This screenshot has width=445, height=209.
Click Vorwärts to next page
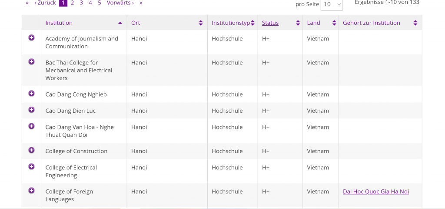pyautogui.click(x=120, y=3)
